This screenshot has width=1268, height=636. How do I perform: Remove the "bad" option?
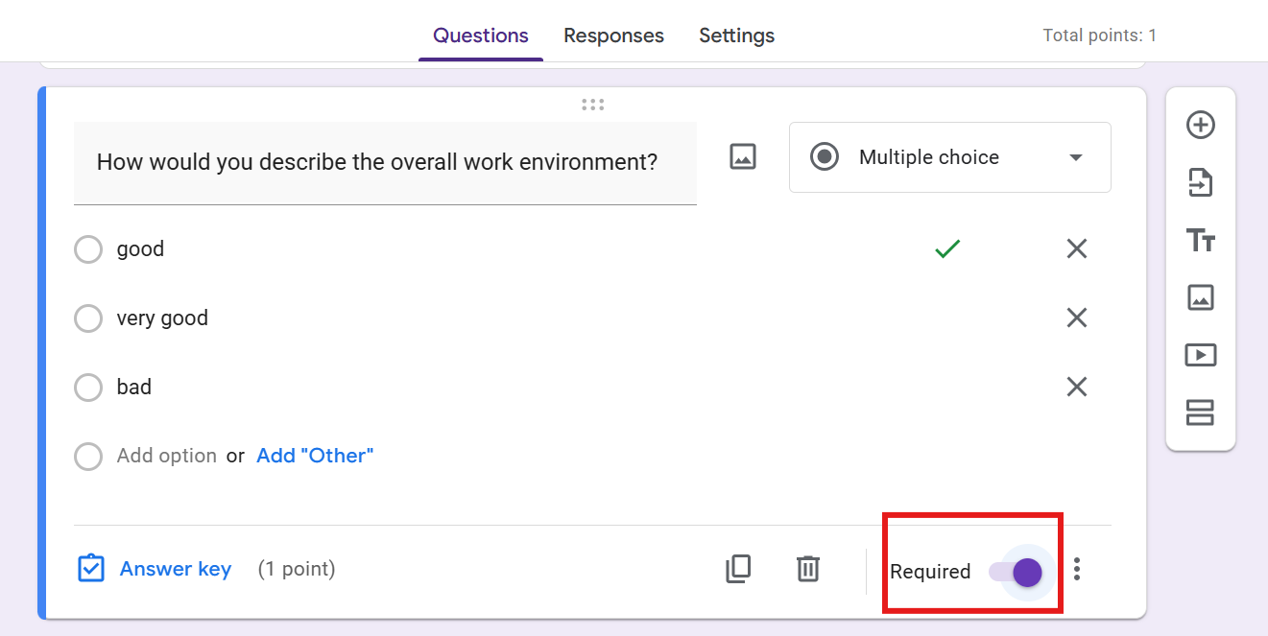1077,387
